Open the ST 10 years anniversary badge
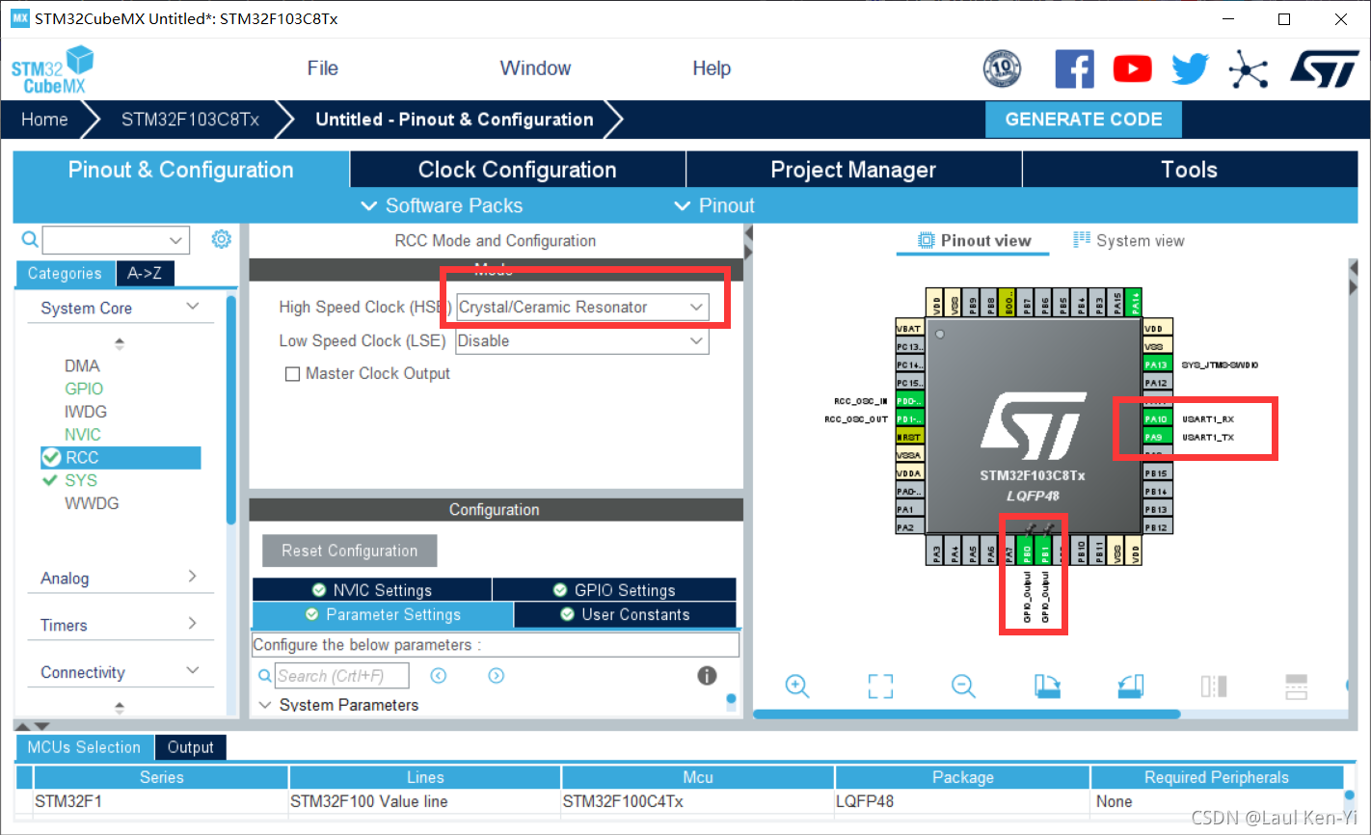This screenshot has width=1371, height=835. click(x=1002, y=68)
